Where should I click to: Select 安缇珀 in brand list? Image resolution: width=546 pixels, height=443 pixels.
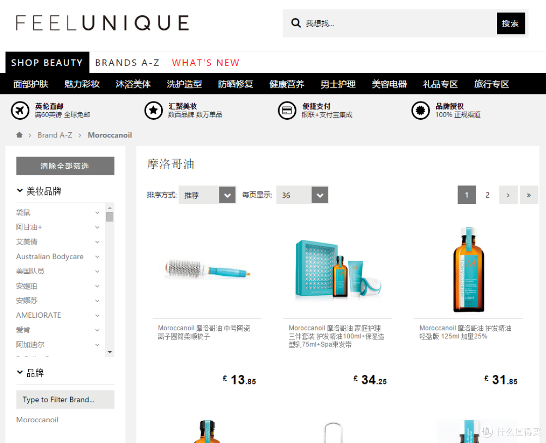pyautogui.click(x=27, y=286)
